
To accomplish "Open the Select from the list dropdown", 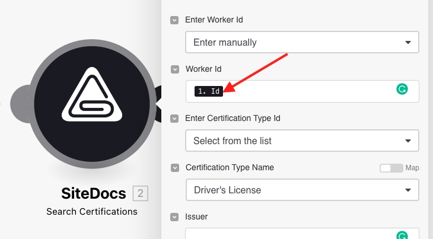I will pos(302,141).
